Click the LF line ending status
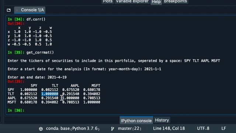 tap(223, 128)
